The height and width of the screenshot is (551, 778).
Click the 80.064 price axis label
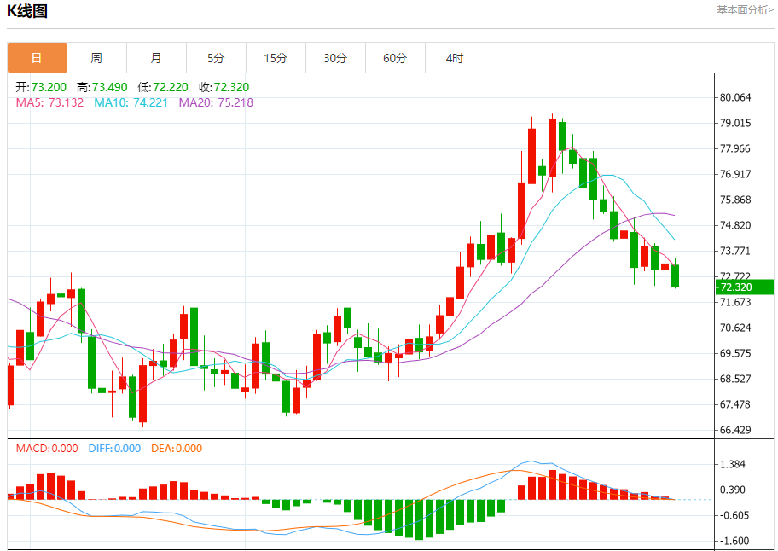(735, 98)
